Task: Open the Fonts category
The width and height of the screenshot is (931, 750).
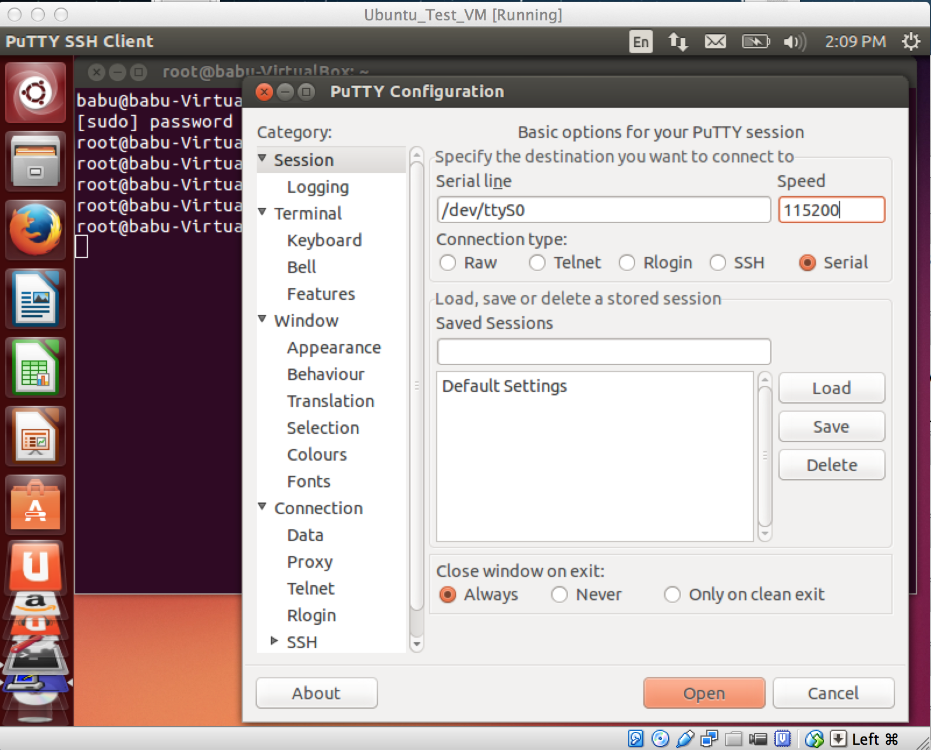Action: pyautogui.click(x=309, y=482)
